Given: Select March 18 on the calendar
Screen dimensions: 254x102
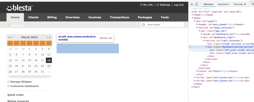Looking at the screenshot, I should [49, 60].
